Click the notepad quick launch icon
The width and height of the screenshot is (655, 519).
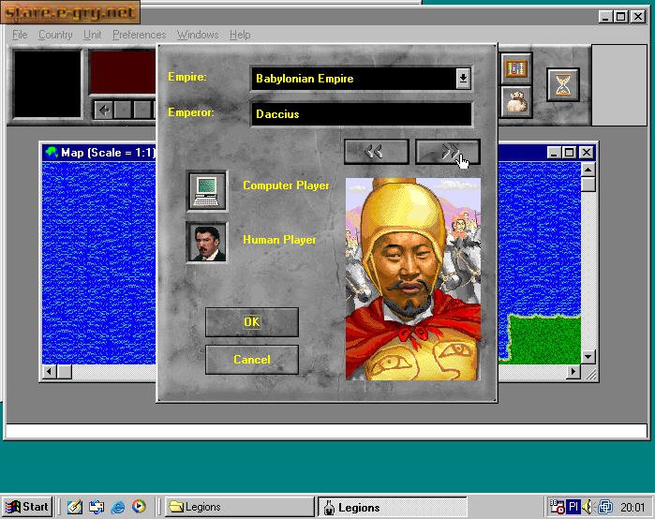point(74,507)
